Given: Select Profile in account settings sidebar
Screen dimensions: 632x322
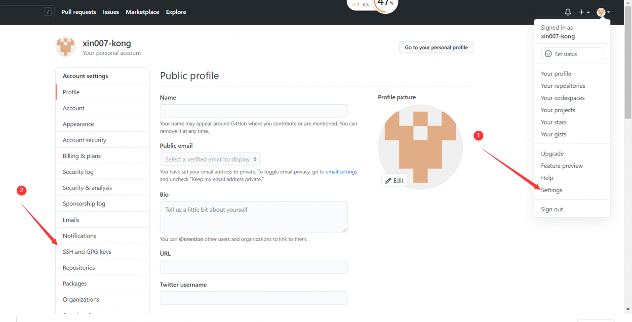Looking at the screenshot, I should tap(102, 92).
